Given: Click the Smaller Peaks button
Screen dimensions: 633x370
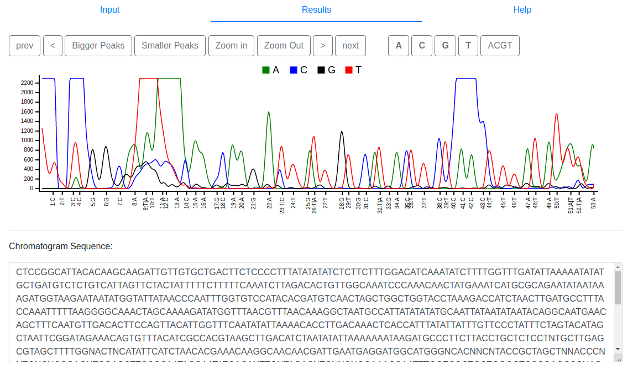Looking at the screenshot, I should coord(170,46).
